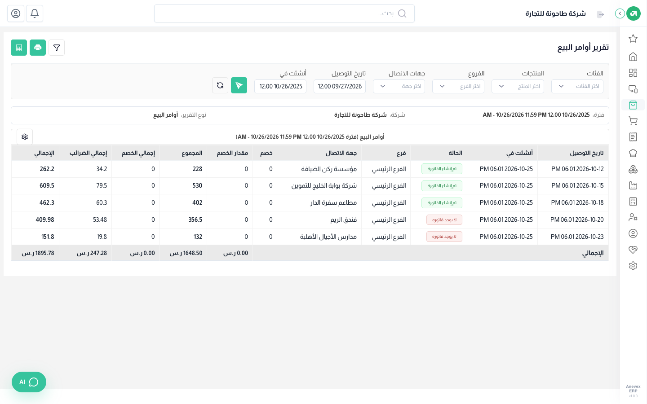Expand the الفئات categories dropdown
This screenshot has width=647, height=404.
[577, 86]
